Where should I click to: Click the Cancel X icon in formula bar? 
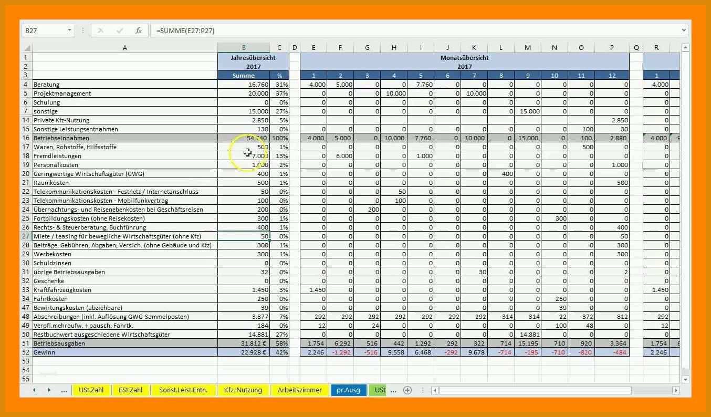[x=100, y=30]
